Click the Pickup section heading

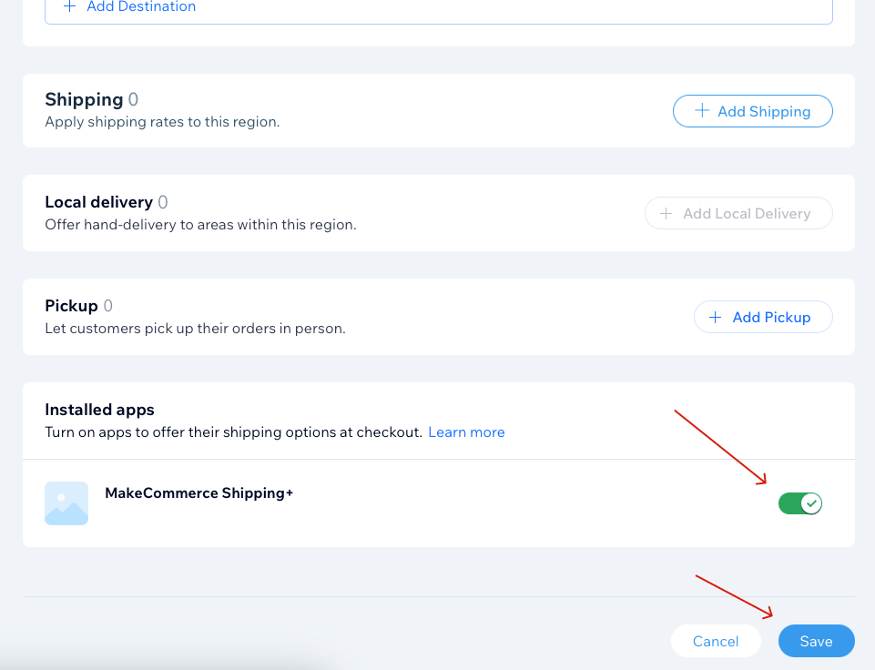71,306
